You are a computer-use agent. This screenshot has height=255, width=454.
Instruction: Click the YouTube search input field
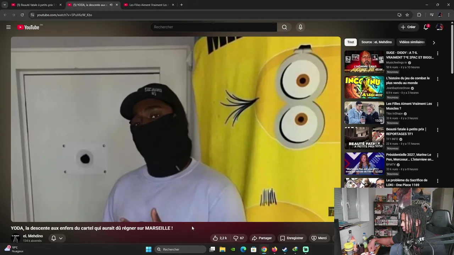coord(214,27)
